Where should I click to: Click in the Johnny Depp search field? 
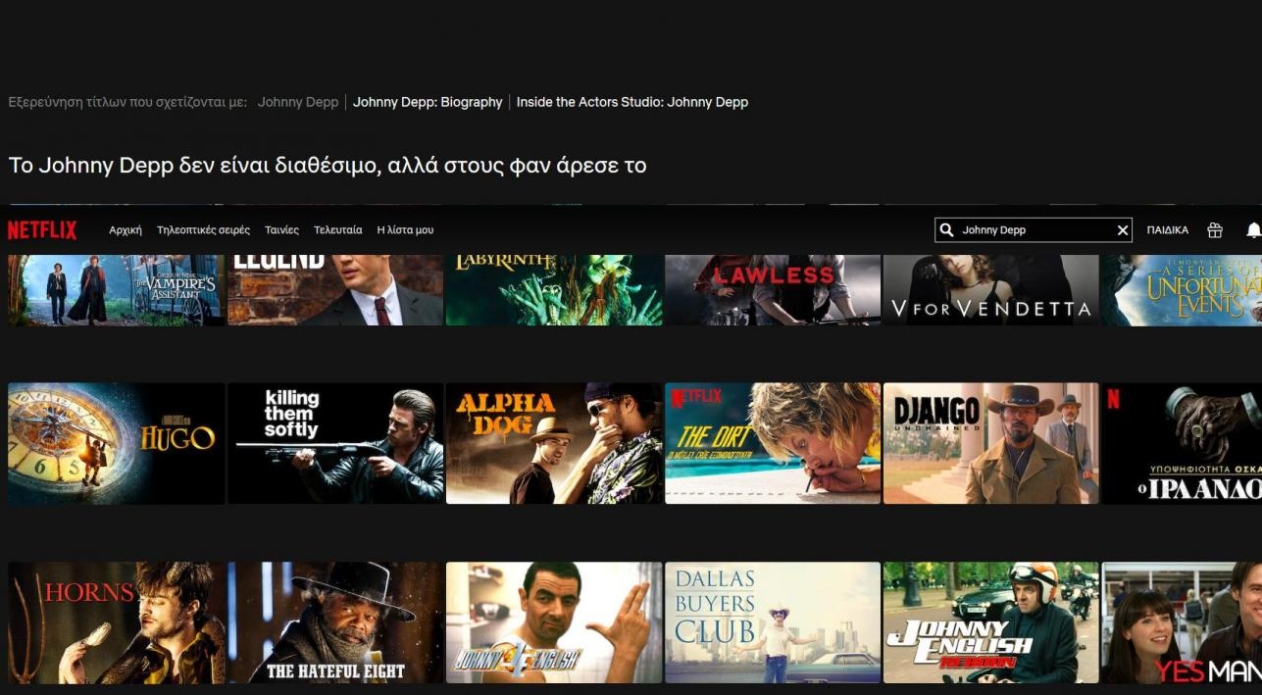1035,230
